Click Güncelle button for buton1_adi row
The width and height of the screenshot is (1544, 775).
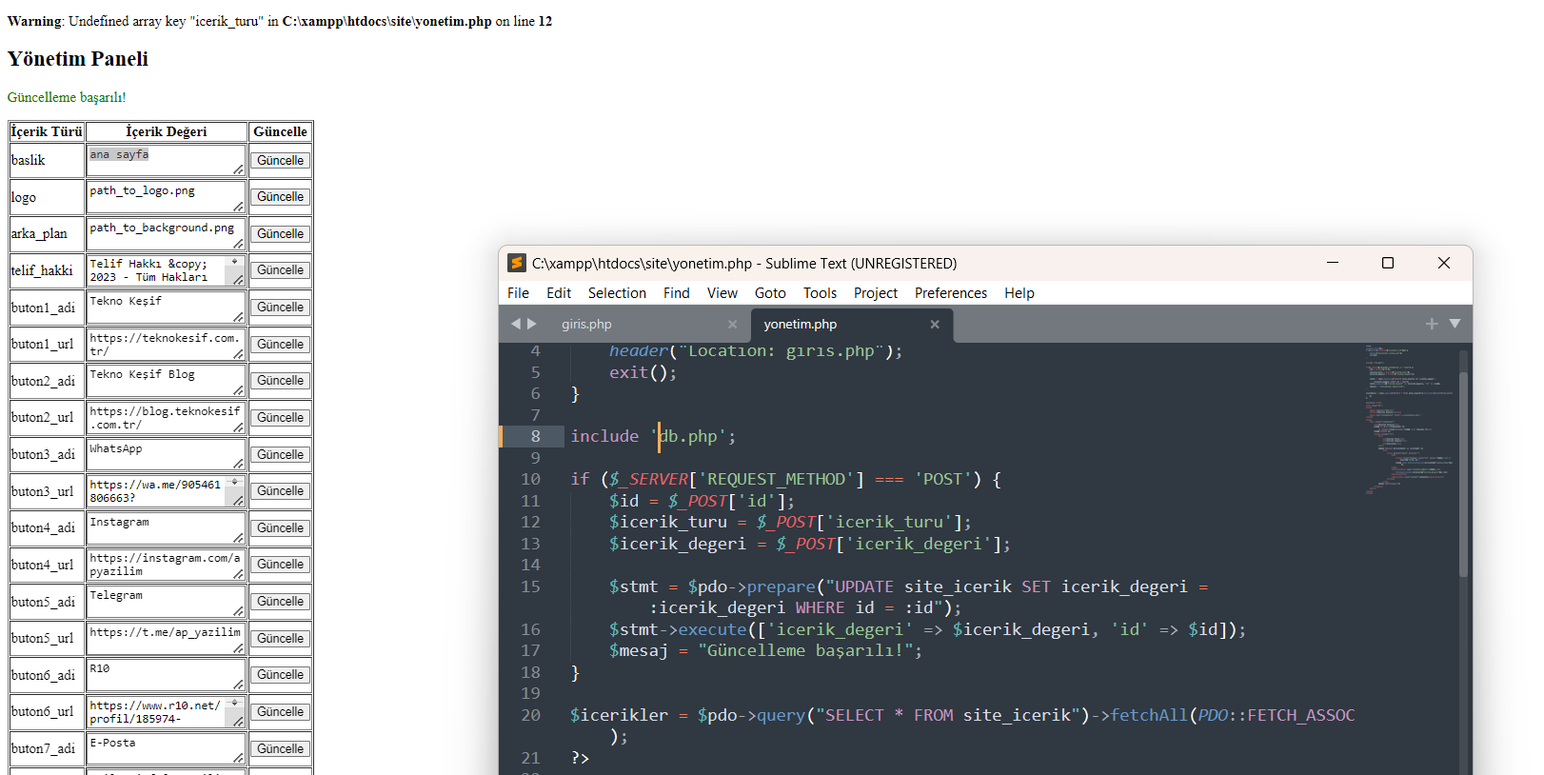coord(280,308)
